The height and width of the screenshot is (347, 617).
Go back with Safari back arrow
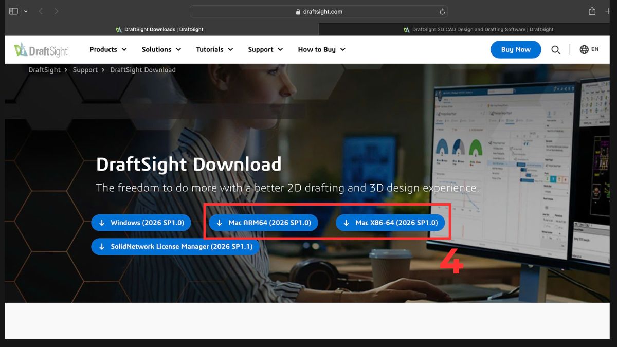click(41, 11)
